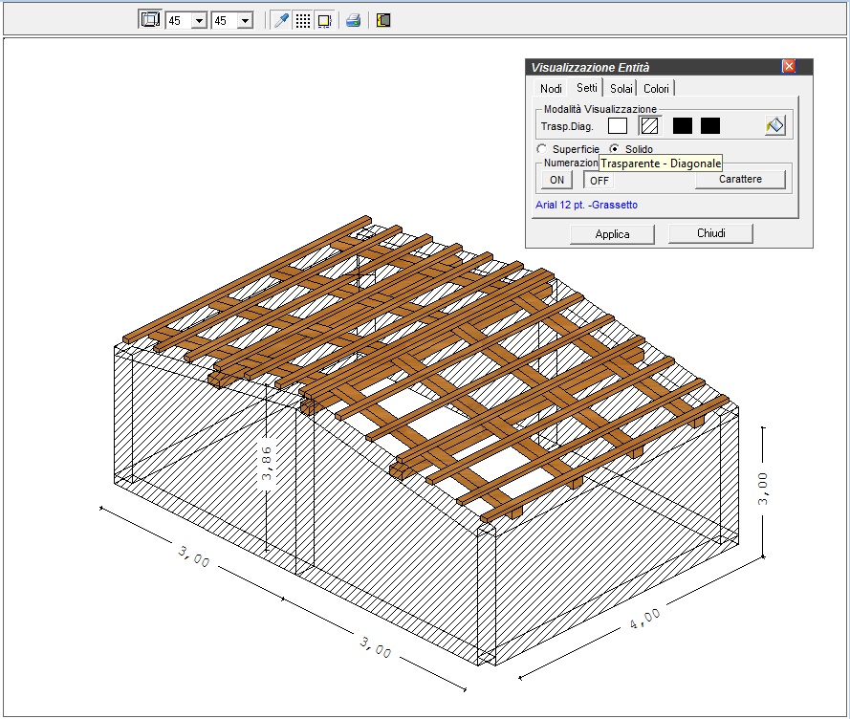Select the Solido radio button
Image resolution: width=850 pixels, height=719 pixels.
(x=614, y=148)
